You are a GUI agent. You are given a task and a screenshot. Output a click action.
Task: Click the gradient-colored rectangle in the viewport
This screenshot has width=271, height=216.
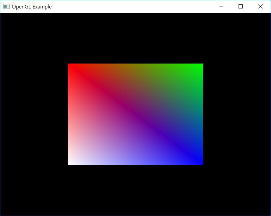point(135,114)
